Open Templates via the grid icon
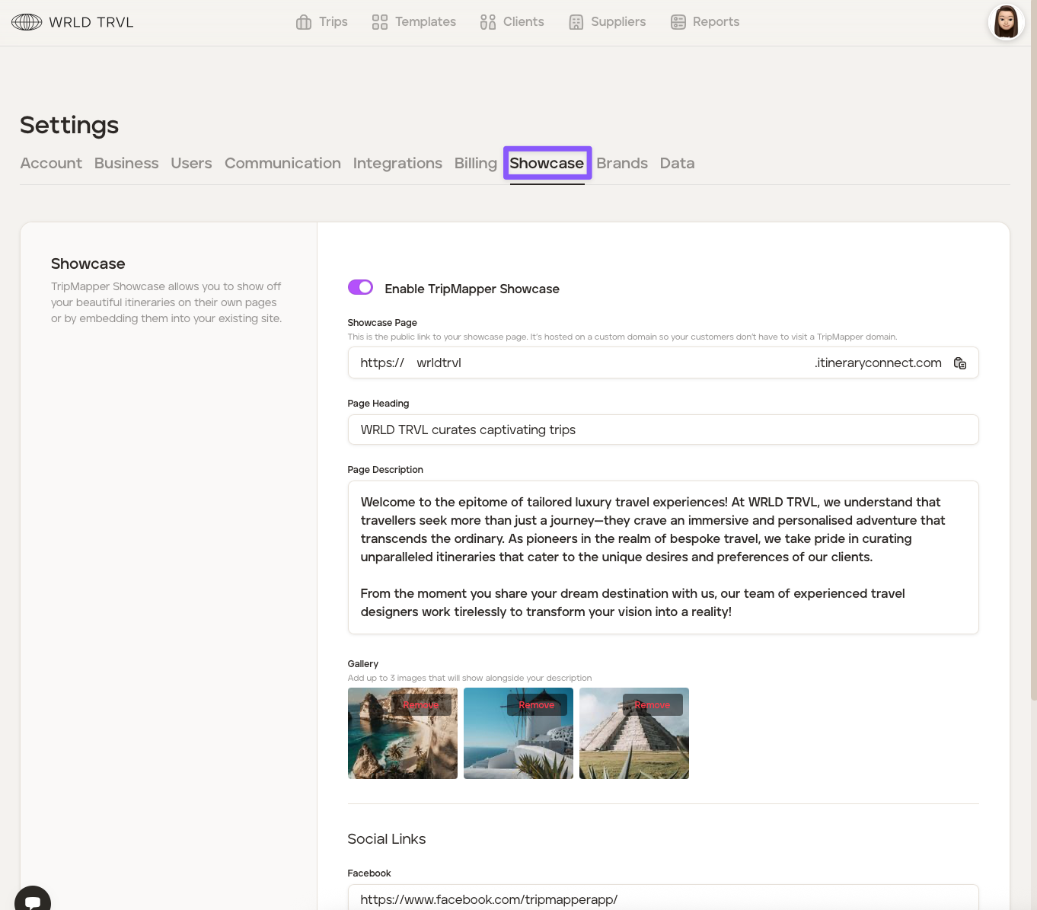Image resolution: width=1037 pixels, height=910 pixels. (380, 22)
